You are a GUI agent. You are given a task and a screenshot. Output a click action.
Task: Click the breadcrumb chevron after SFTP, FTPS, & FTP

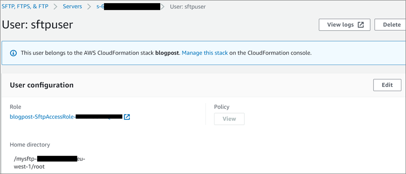55,7
